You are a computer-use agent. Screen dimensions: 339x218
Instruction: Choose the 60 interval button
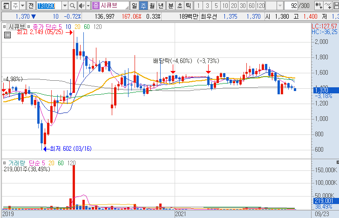coord(251,6)
